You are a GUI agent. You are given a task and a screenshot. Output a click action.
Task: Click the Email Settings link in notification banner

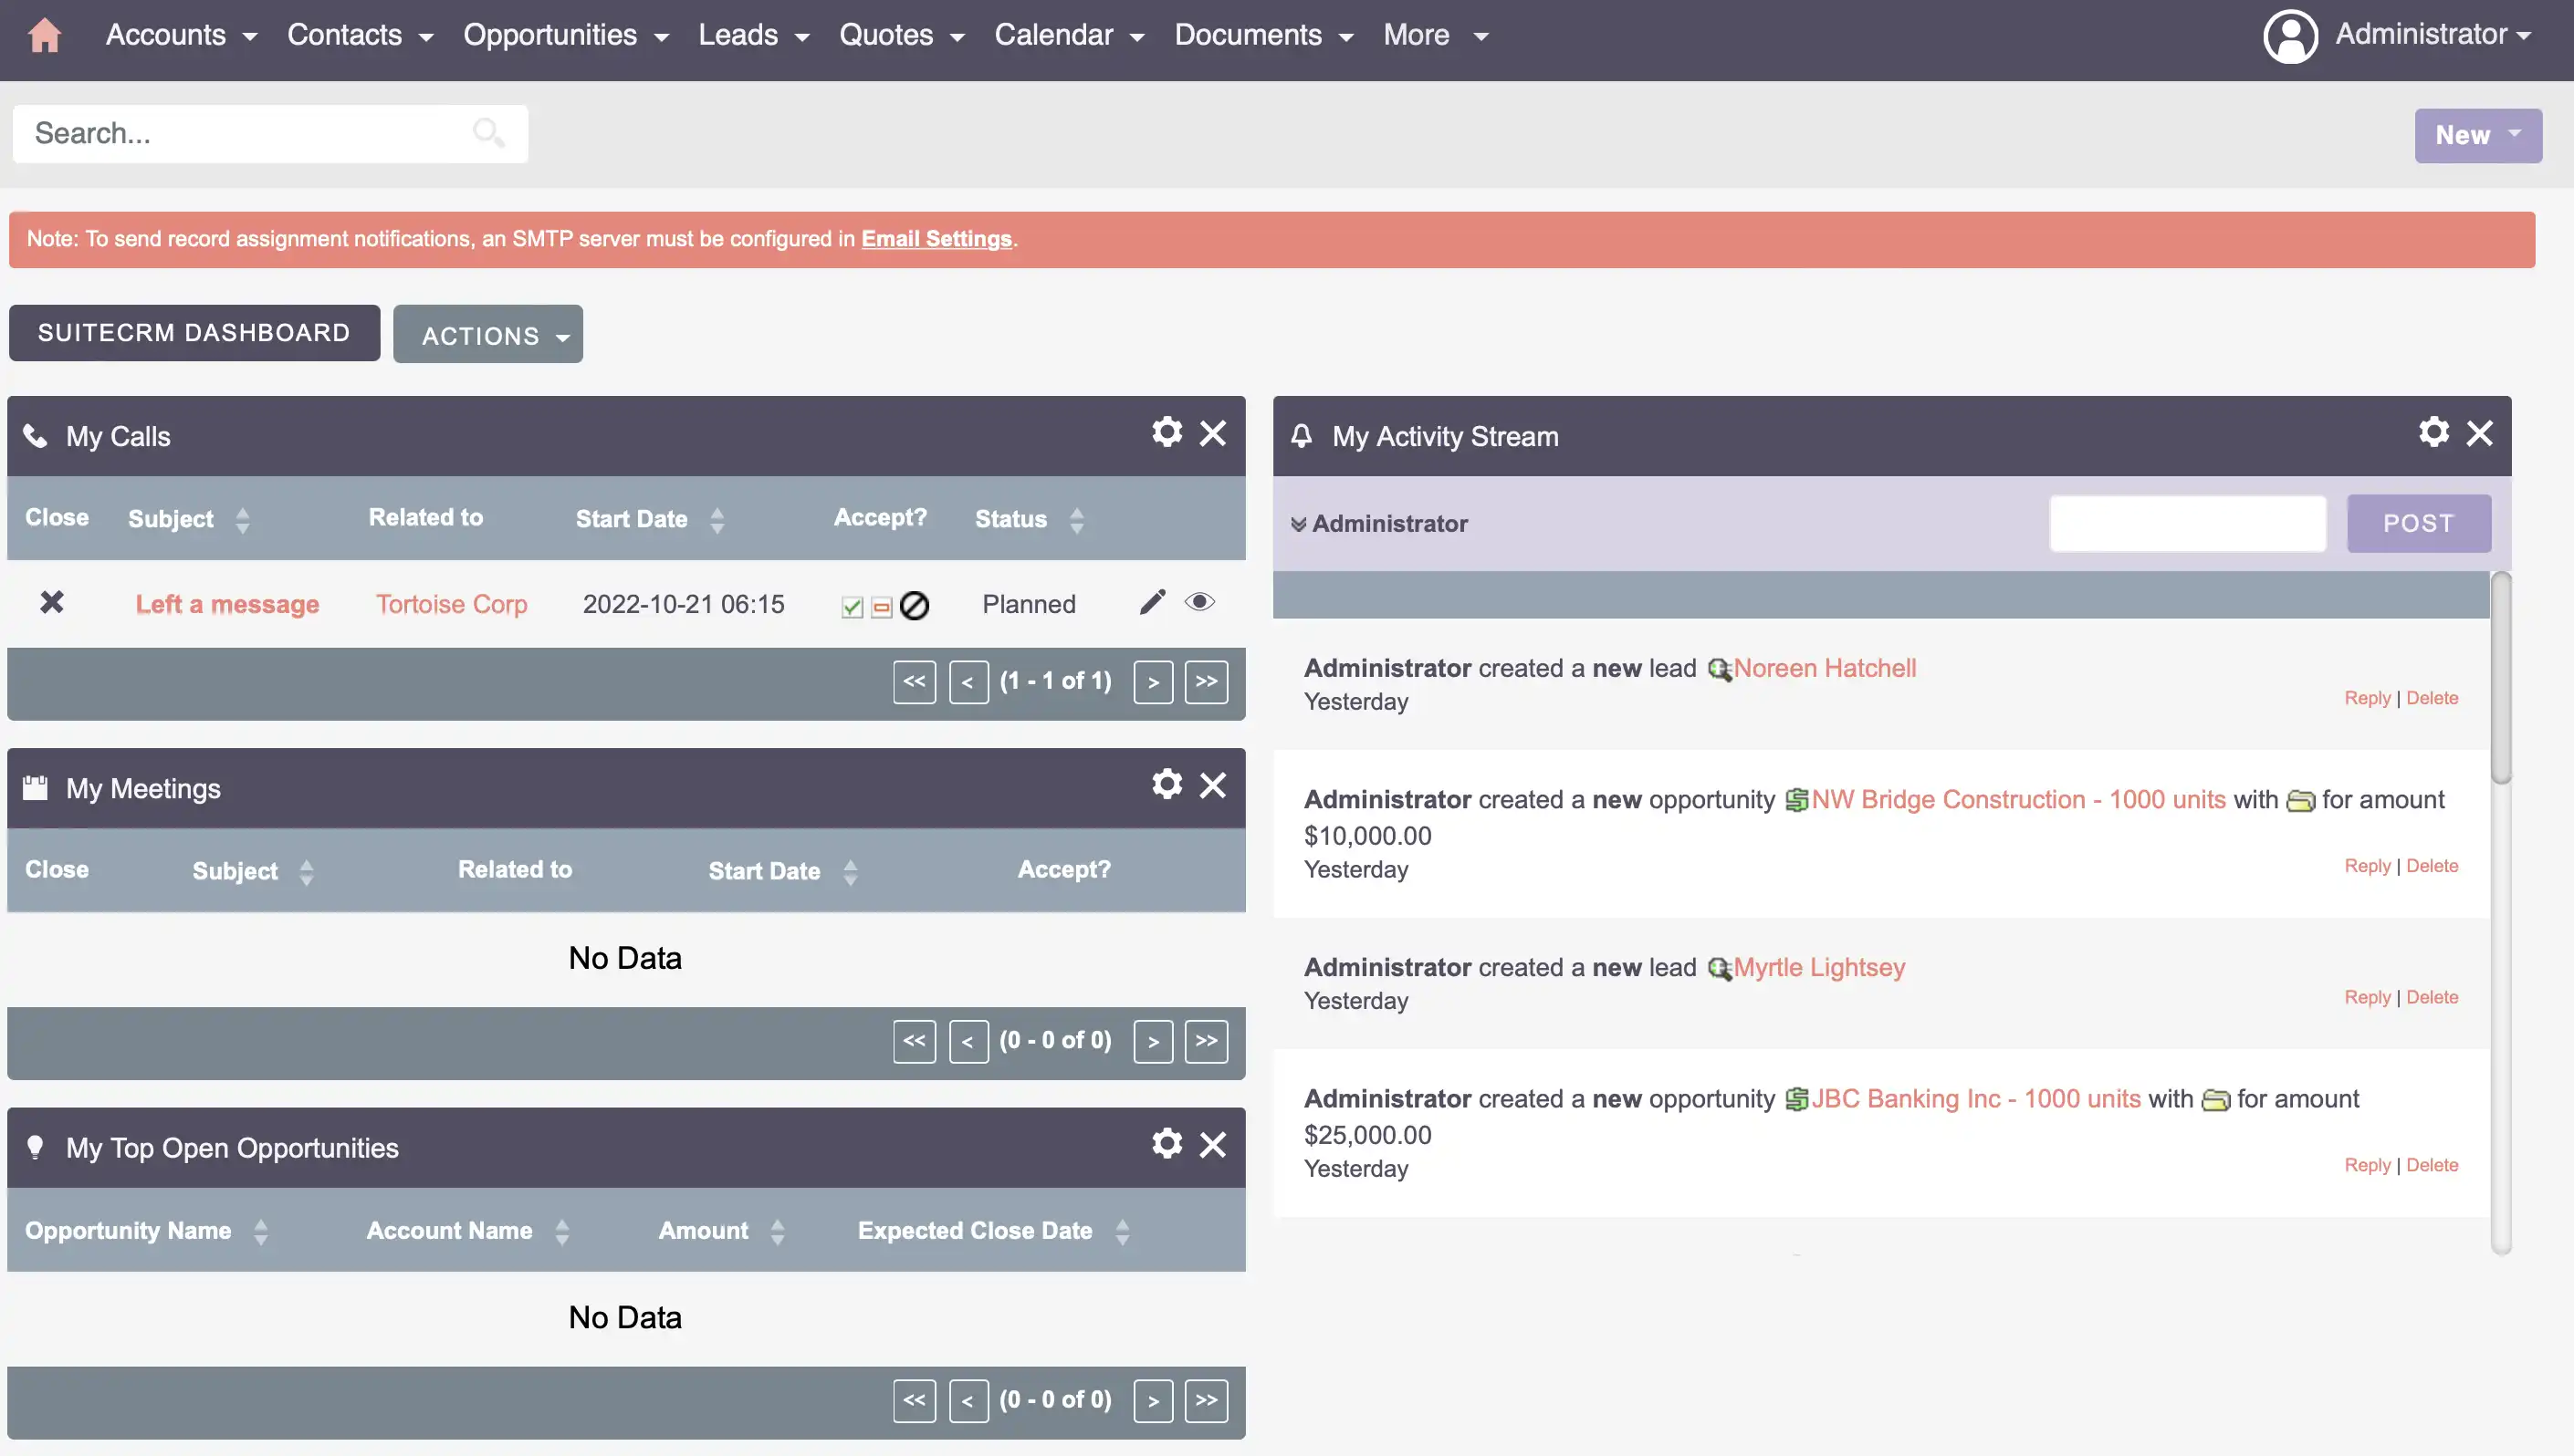(x=936, y=237)
